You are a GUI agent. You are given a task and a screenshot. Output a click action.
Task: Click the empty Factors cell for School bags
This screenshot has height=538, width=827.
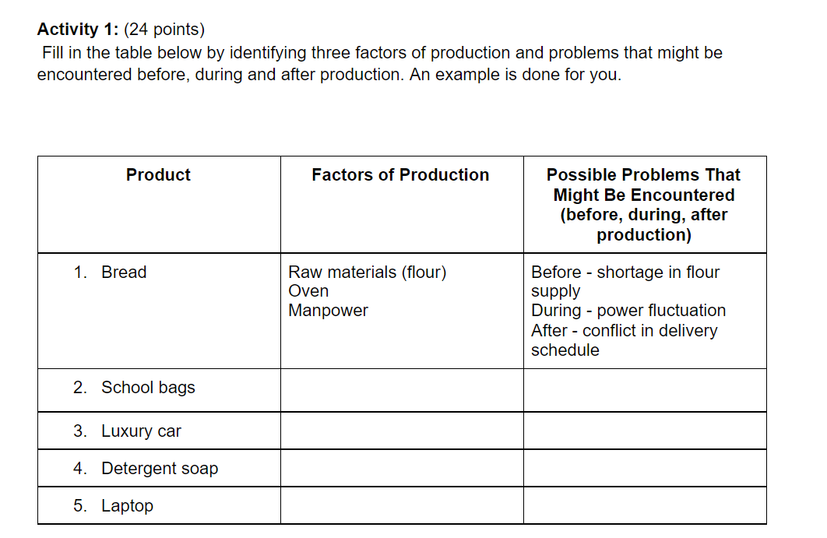[402, 390]
